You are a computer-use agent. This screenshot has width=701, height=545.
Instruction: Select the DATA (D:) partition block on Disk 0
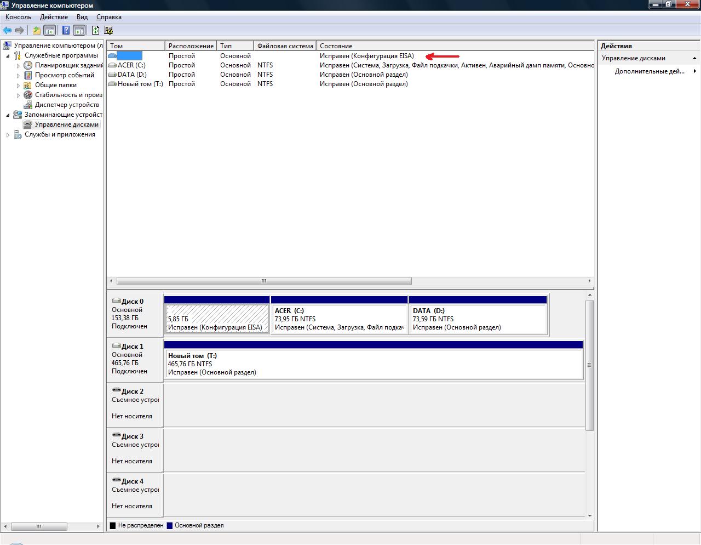click(x=478, y=319)
